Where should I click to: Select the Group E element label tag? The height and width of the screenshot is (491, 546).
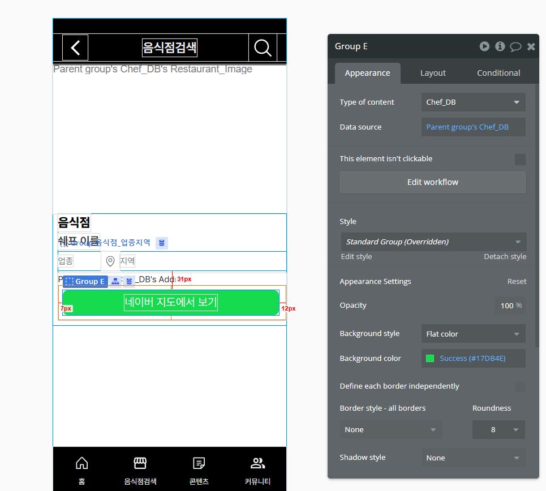pos(85,281)
